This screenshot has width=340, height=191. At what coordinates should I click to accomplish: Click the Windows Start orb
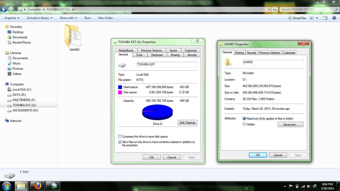click(6, 186)
